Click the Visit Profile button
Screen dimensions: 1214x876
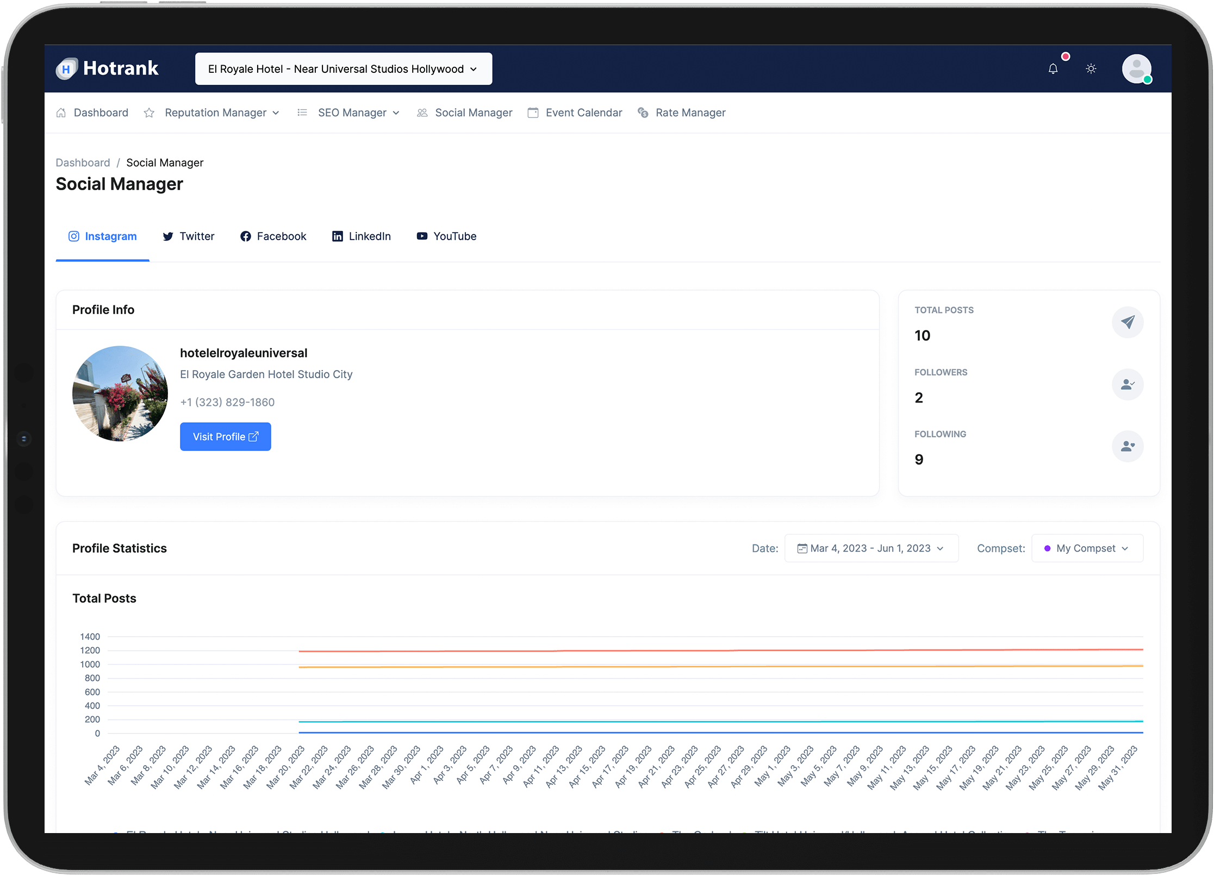click(x=225, y=437)
